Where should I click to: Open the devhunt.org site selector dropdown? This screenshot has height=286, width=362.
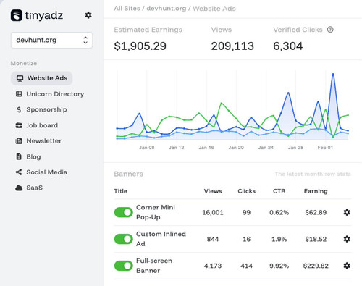[x=51, y=40]
